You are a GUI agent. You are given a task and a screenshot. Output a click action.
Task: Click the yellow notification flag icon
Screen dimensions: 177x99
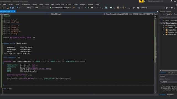141,1
